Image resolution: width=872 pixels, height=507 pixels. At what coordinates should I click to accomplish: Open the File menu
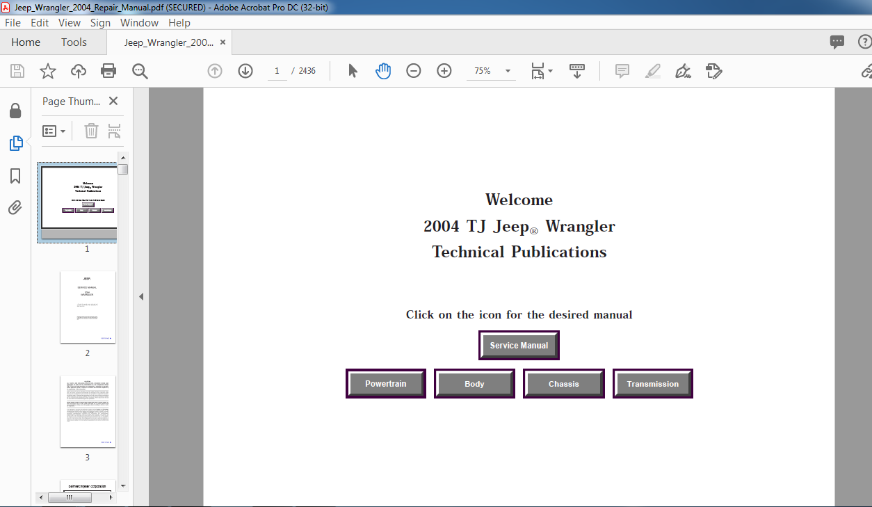click(13, 23)
